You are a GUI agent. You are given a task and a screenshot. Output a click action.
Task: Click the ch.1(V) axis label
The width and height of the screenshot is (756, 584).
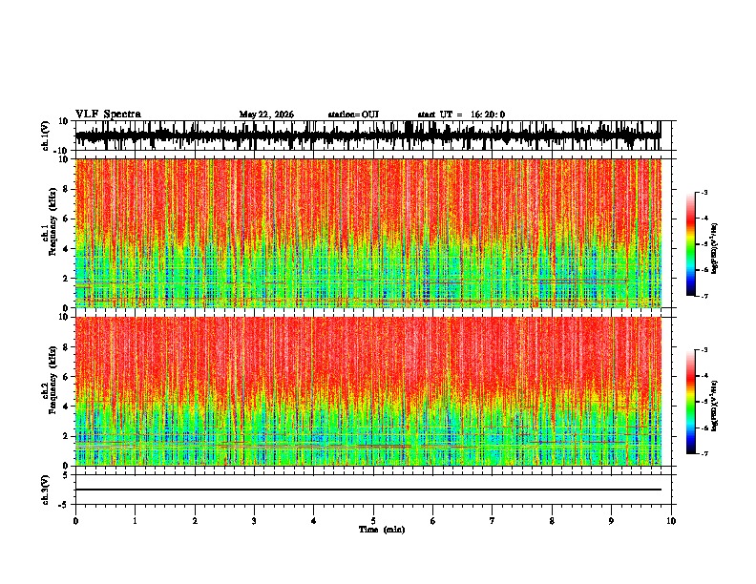tap(46, 136)
